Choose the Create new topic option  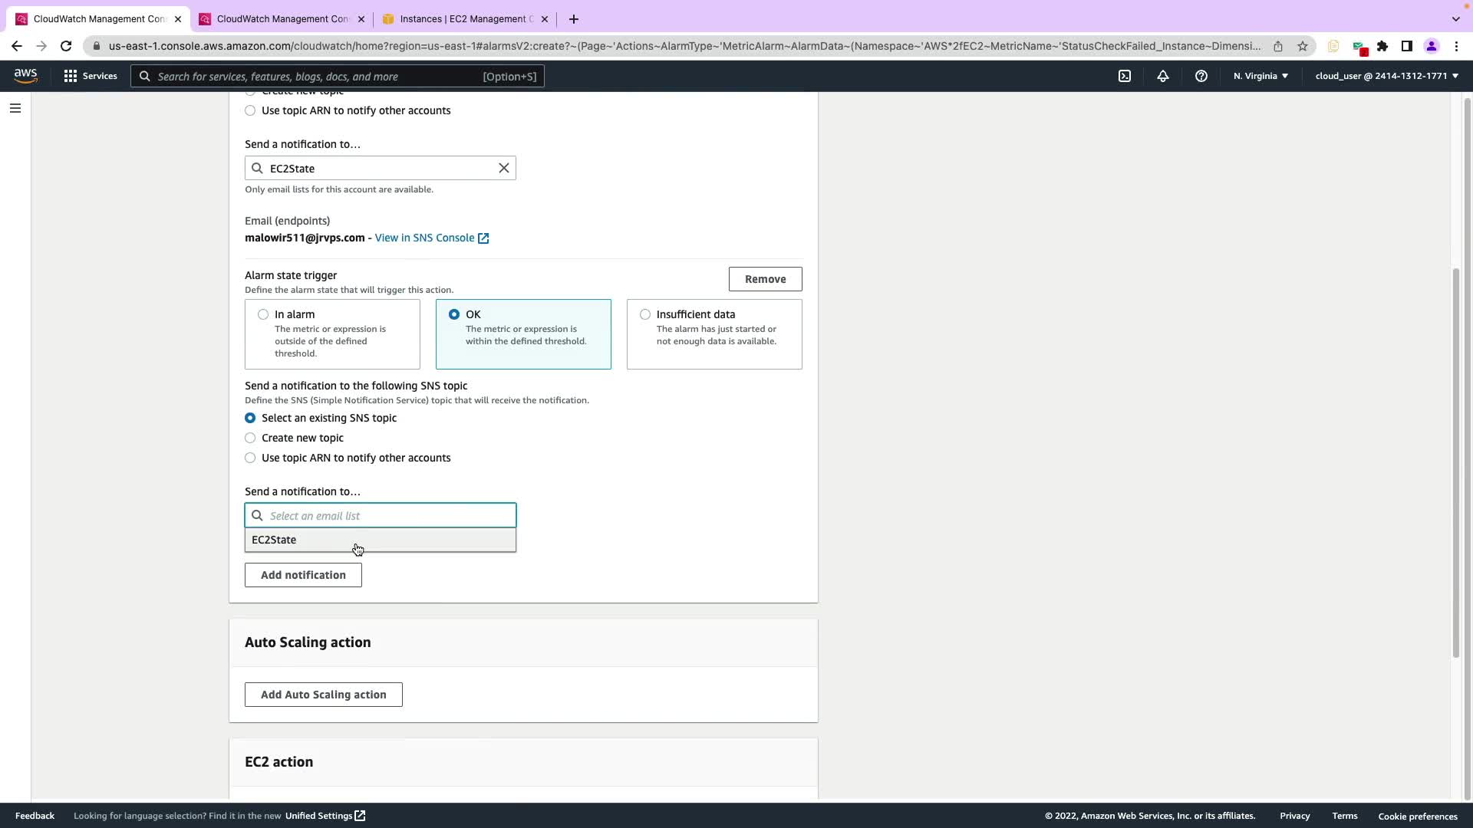pos(250,438)
